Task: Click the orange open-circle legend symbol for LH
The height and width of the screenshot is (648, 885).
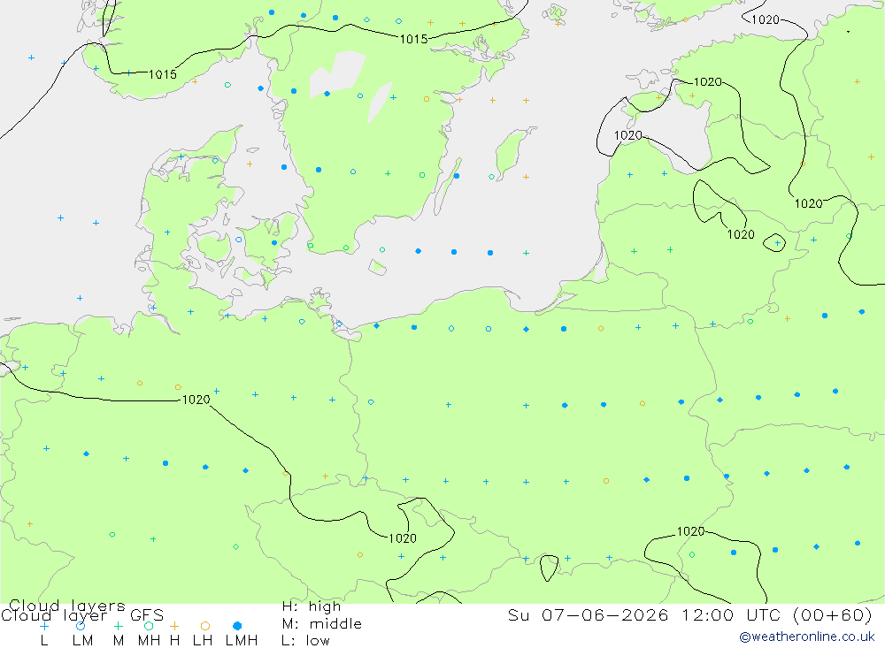Action: click(x=205, y=626)
